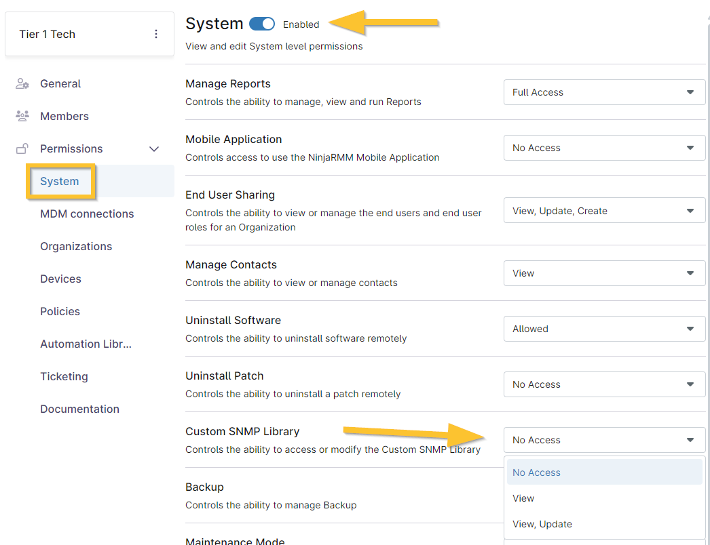Click the Permissions lock icon
The height and width of the screenshot is (545, 710).
[x=22, y=149]
